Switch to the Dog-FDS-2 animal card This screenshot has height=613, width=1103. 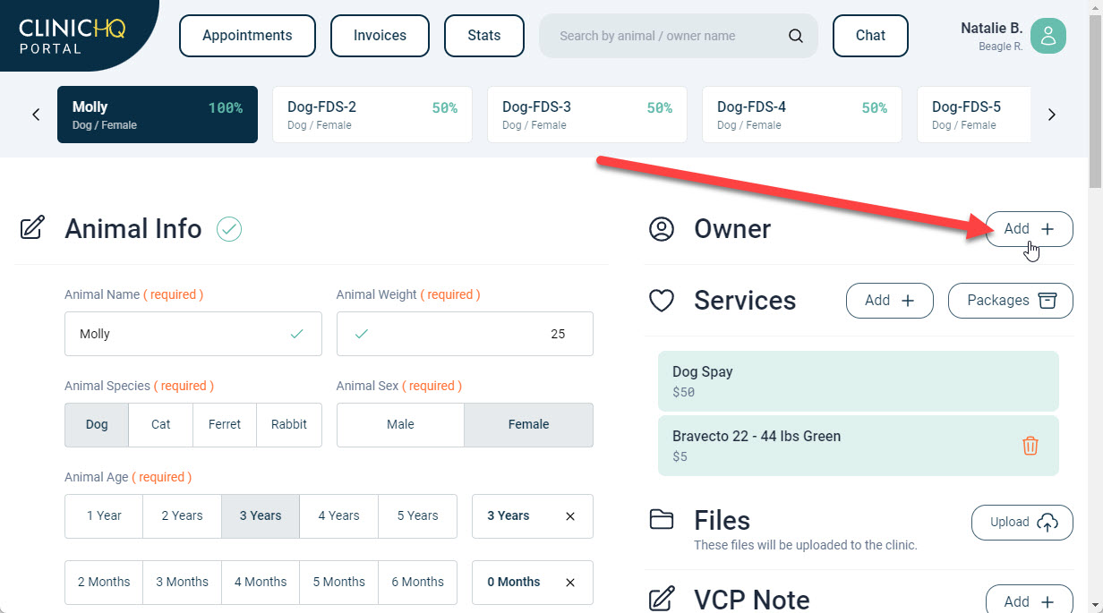[x=372, y=115]
